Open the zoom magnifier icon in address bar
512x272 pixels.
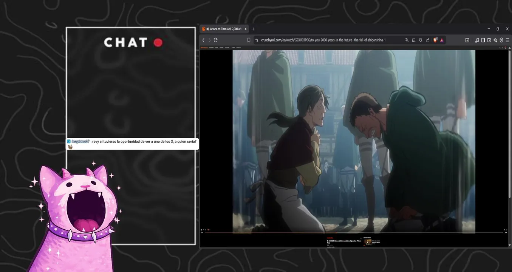click(x=421, y=40)
